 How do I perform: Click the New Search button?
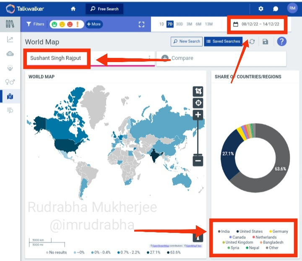coord(187,42)
